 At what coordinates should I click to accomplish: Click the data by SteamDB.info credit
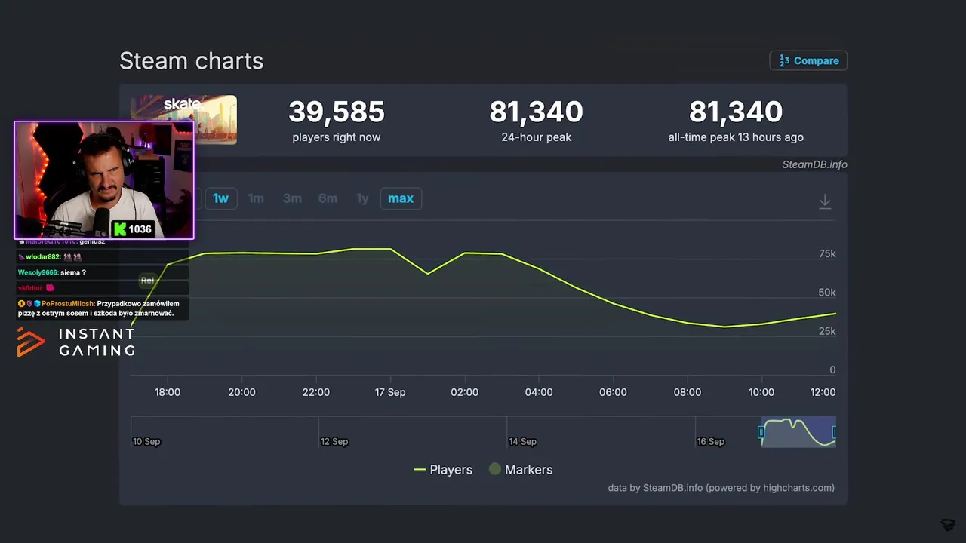click(x=721, y=488)
